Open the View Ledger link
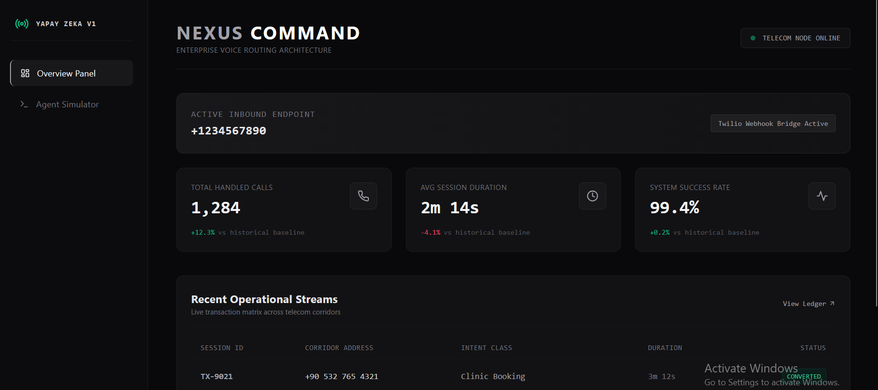Image resolution: width=878 pixels, height=390 pixels. pos(809,304)
